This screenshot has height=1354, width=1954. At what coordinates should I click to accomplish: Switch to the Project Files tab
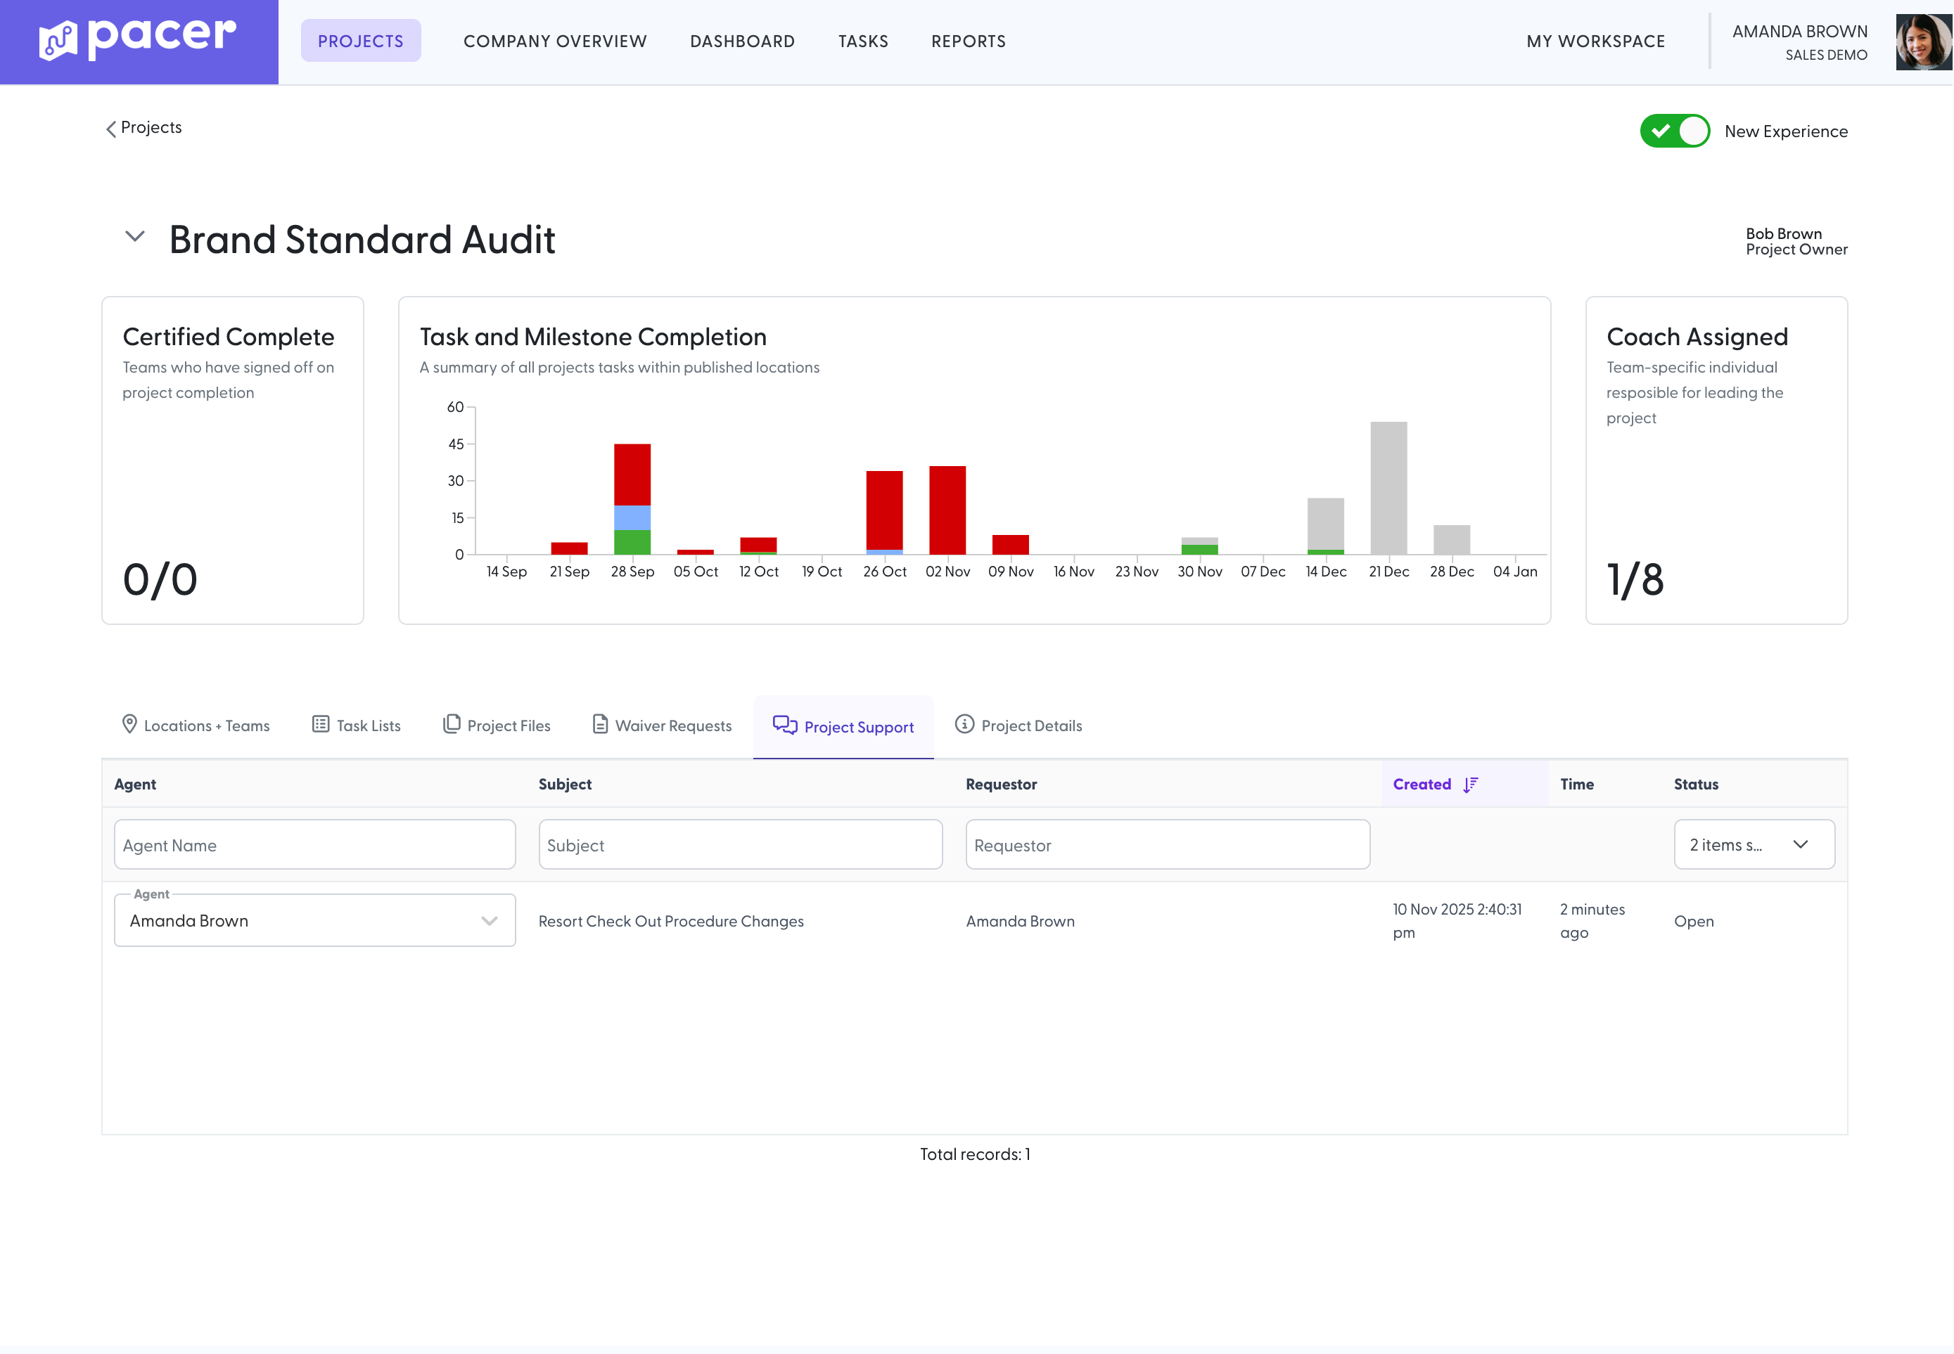coord(497,726)
